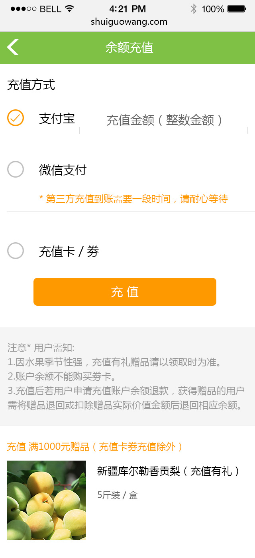Choose the 充值卡 / 券 radio option
The width and height of the screenshot is (255, 558).
pos(16,251)
